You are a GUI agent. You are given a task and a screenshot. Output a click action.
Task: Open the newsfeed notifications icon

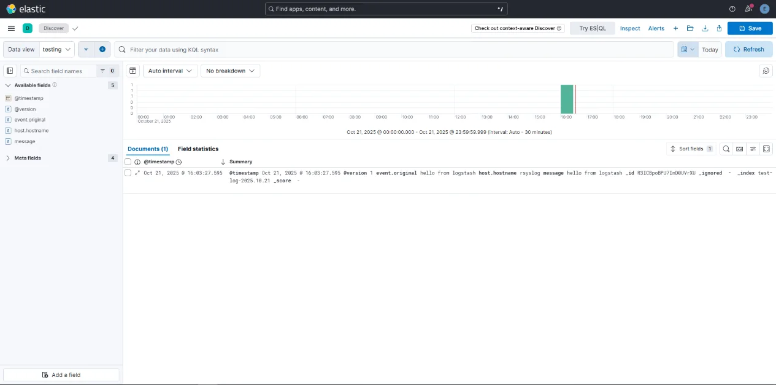click(748, 9)
